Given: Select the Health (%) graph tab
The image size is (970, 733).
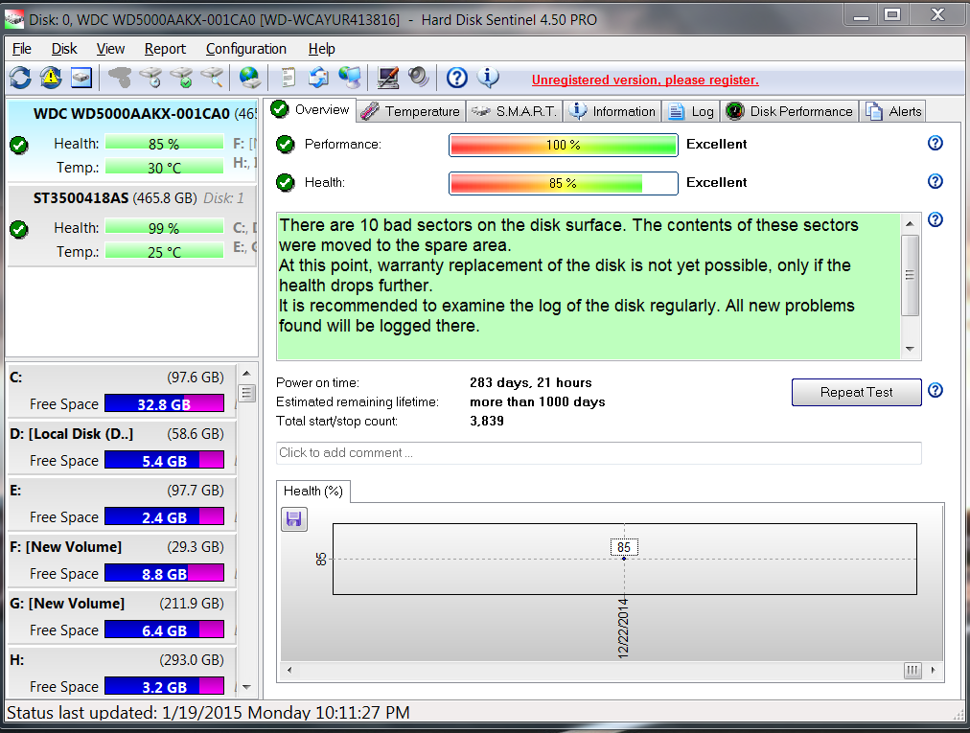Looking at the screenshot, I should coord(313,492).
